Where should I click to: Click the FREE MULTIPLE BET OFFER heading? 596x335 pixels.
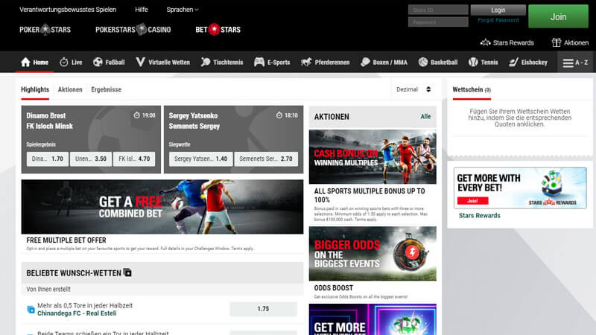point(66,240)
